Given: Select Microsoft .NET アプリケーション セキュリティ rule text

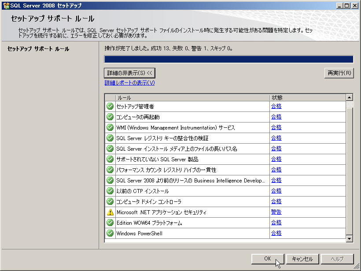Looking at the screenshot, I should point(162,212).
